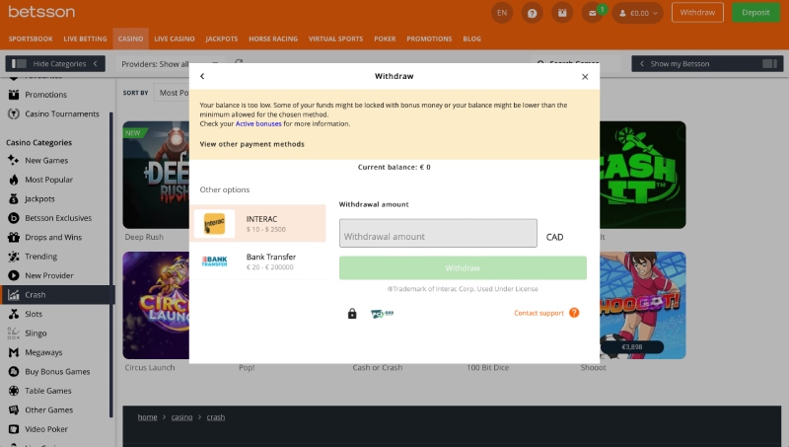789x447 pixels.
Task: Open the help question mark icon
Action: point(532,13)
